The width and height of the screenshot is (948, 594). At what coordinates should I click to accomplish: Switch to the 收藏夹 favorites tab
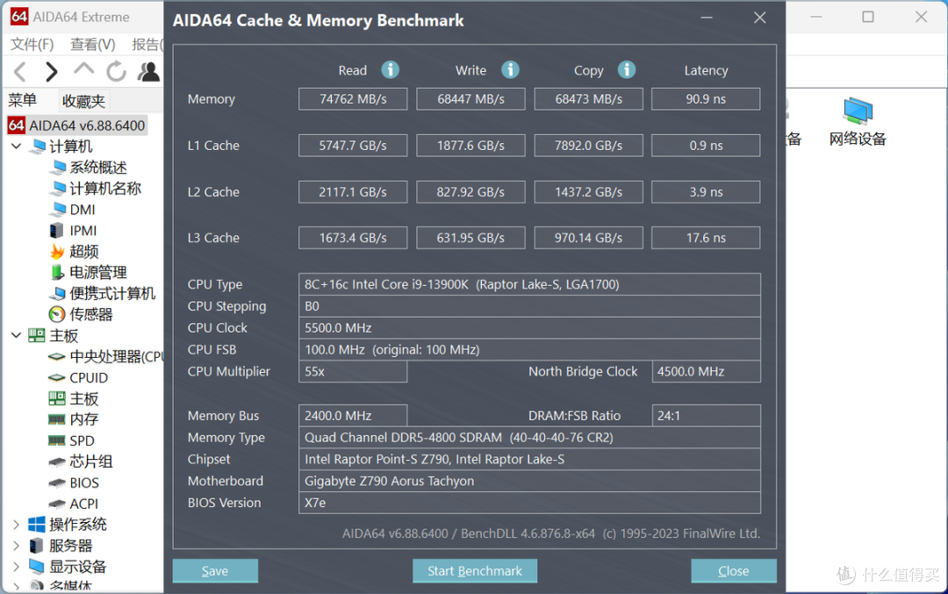point(83,101)
